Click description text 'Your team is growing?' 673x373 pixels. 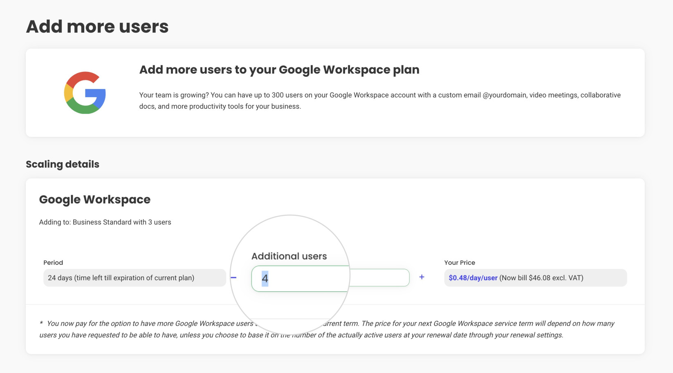click(380, 101)
